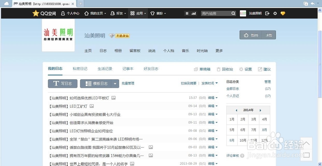Click the user avatar in top bar
The image size is (322, 166).
[243, 13]
